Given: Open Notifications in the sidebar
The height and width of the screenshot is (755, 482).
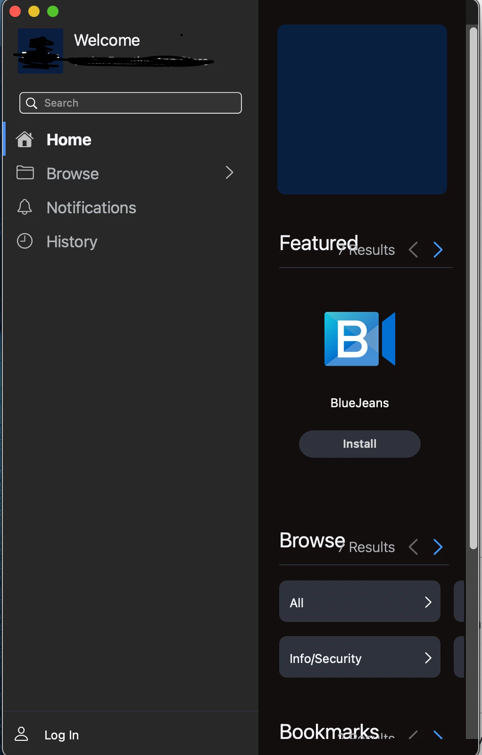Looking at the screenshot, I should (x=130, y=208).
